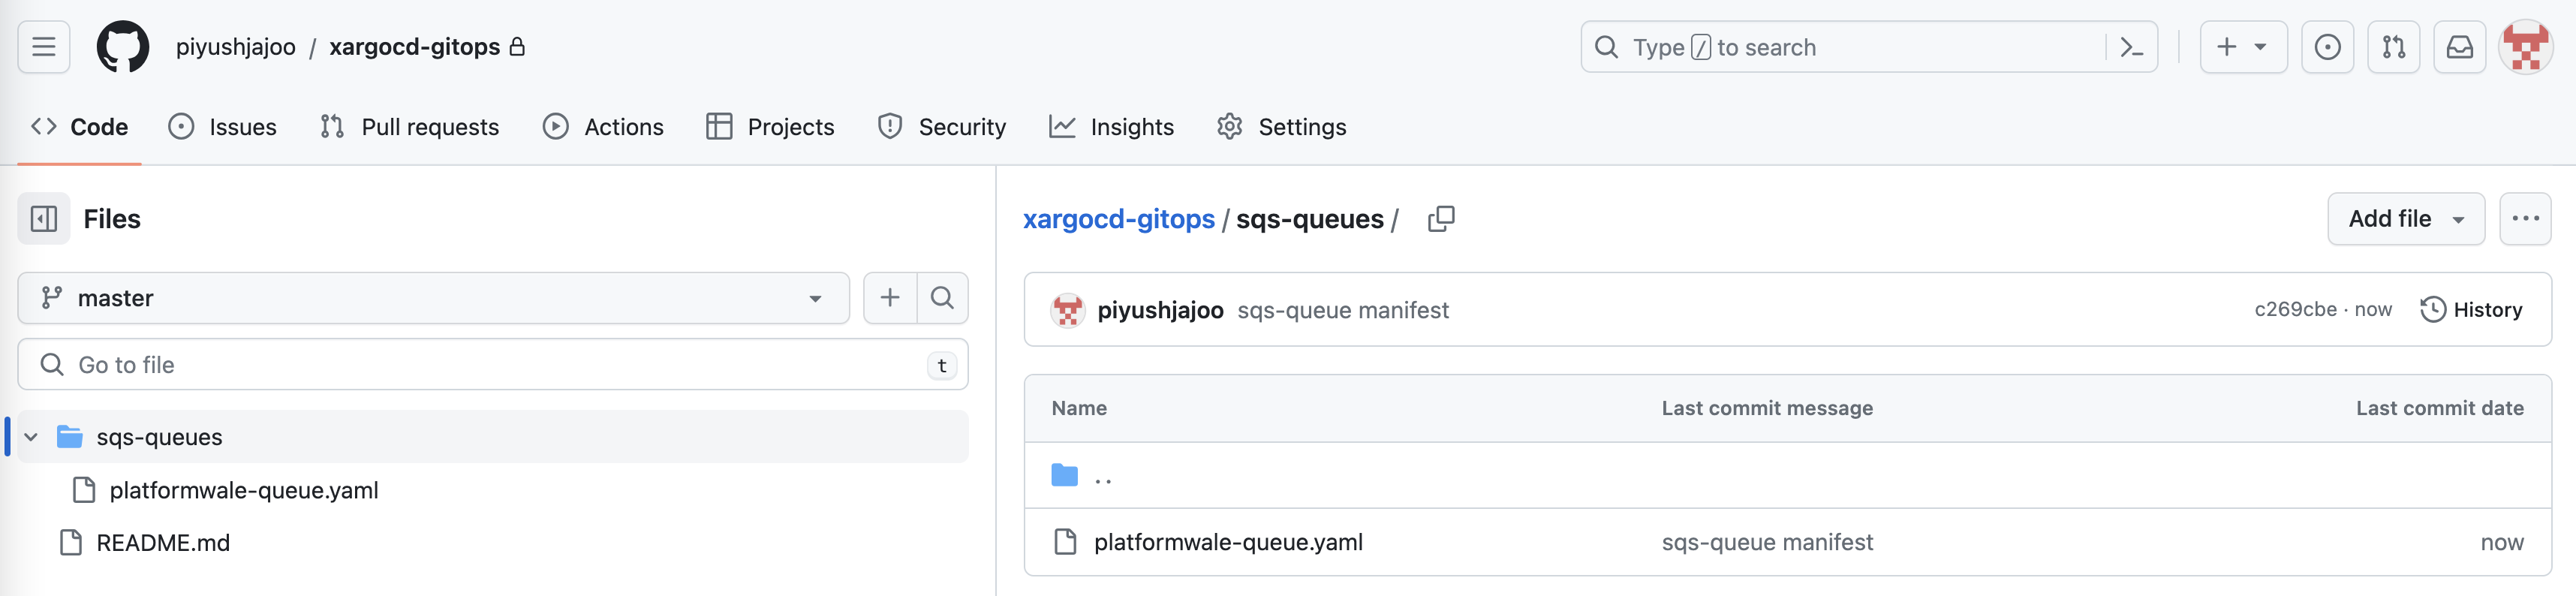
Task: Add a file with the plus button
Action: tap(890, 298)
